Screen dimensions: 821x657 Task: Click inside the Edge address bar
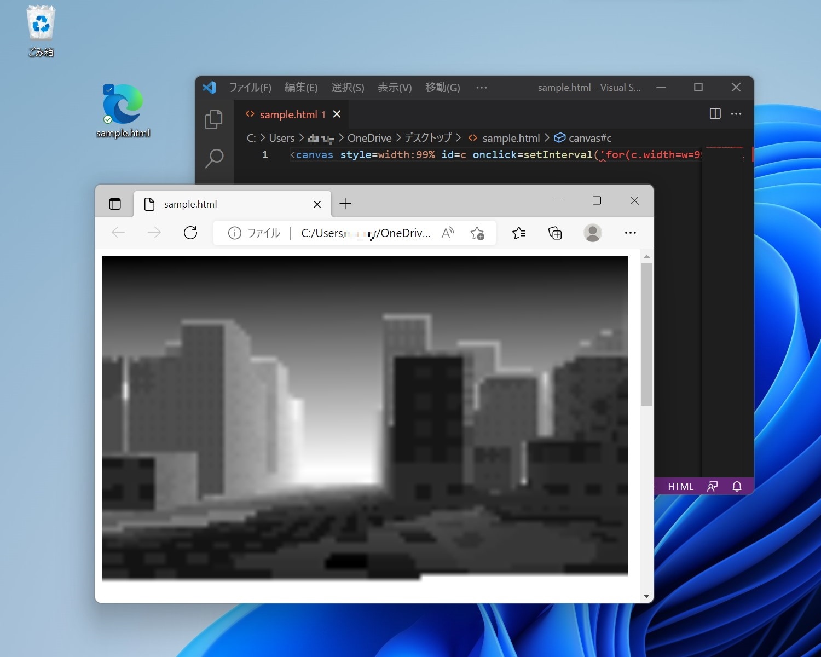pyautogui.click(x=361, y=233)
